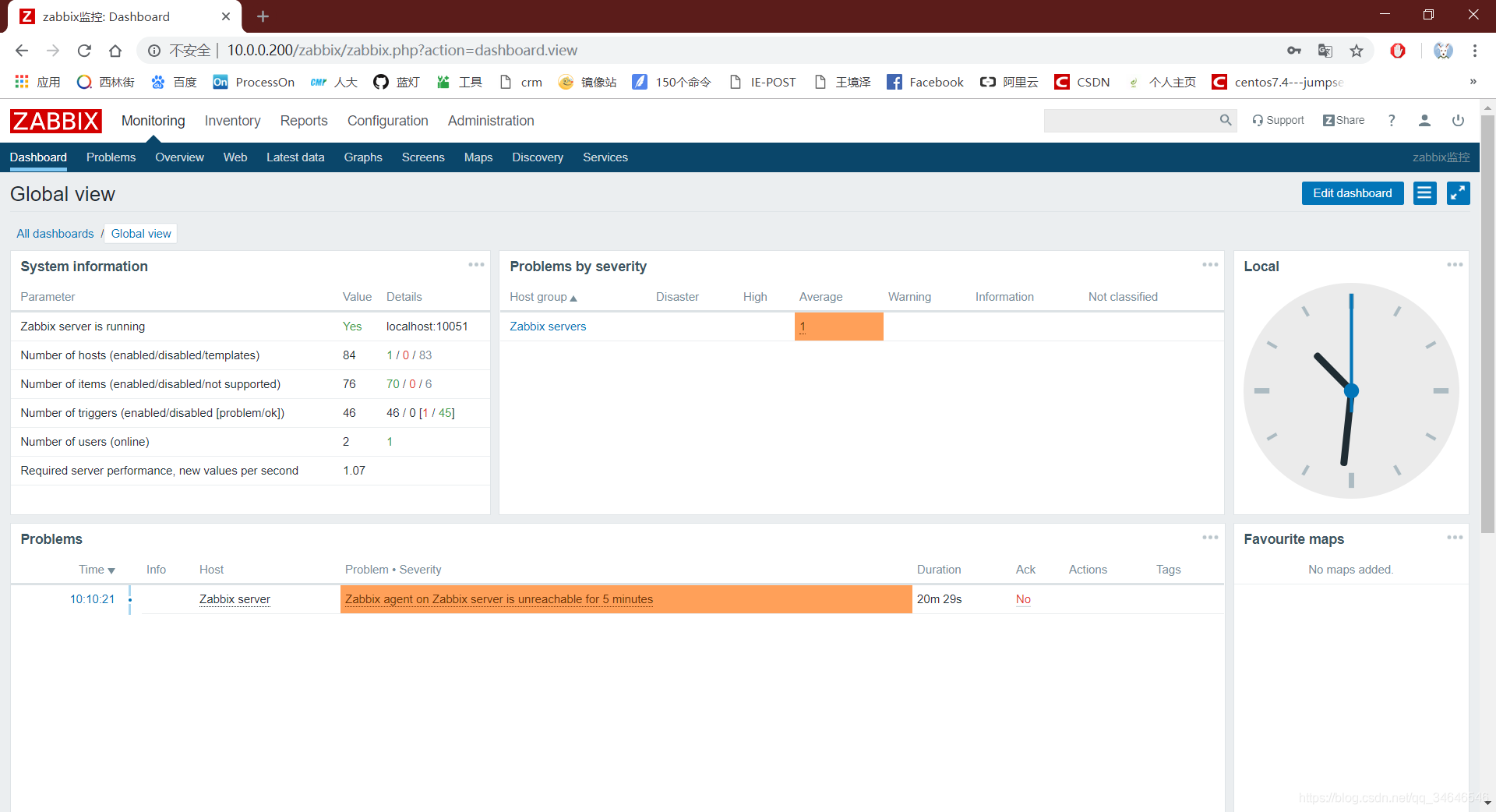Click the browser back arrow

click(22, 51)
